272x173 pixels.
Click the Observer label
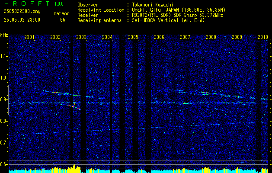click(88, 5)
